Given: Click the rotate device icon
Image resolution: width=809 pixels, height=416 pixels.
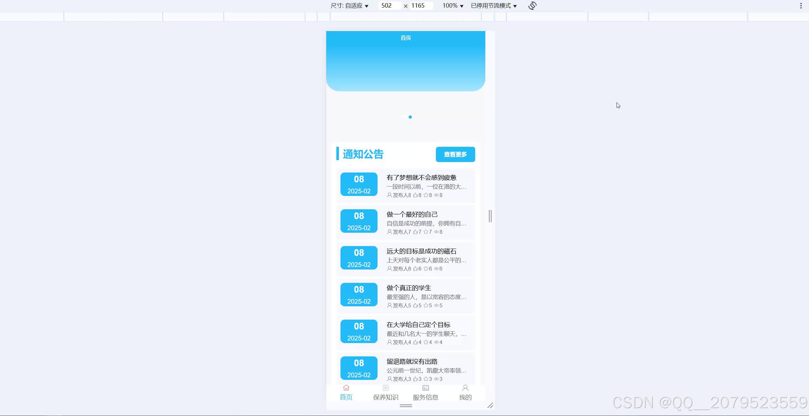Looking at the screenshot, I should click(x=532, y=6).
